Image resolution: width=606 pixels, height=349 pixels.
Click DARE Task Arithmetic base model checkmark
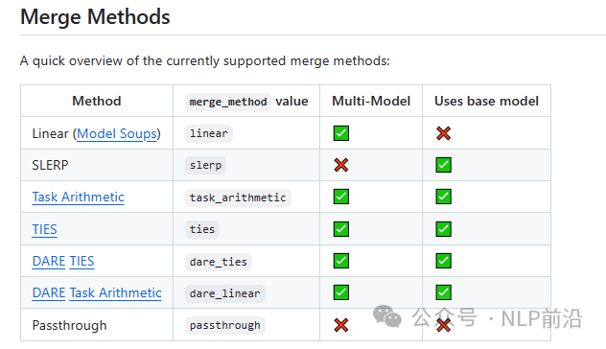pos(443,292)
